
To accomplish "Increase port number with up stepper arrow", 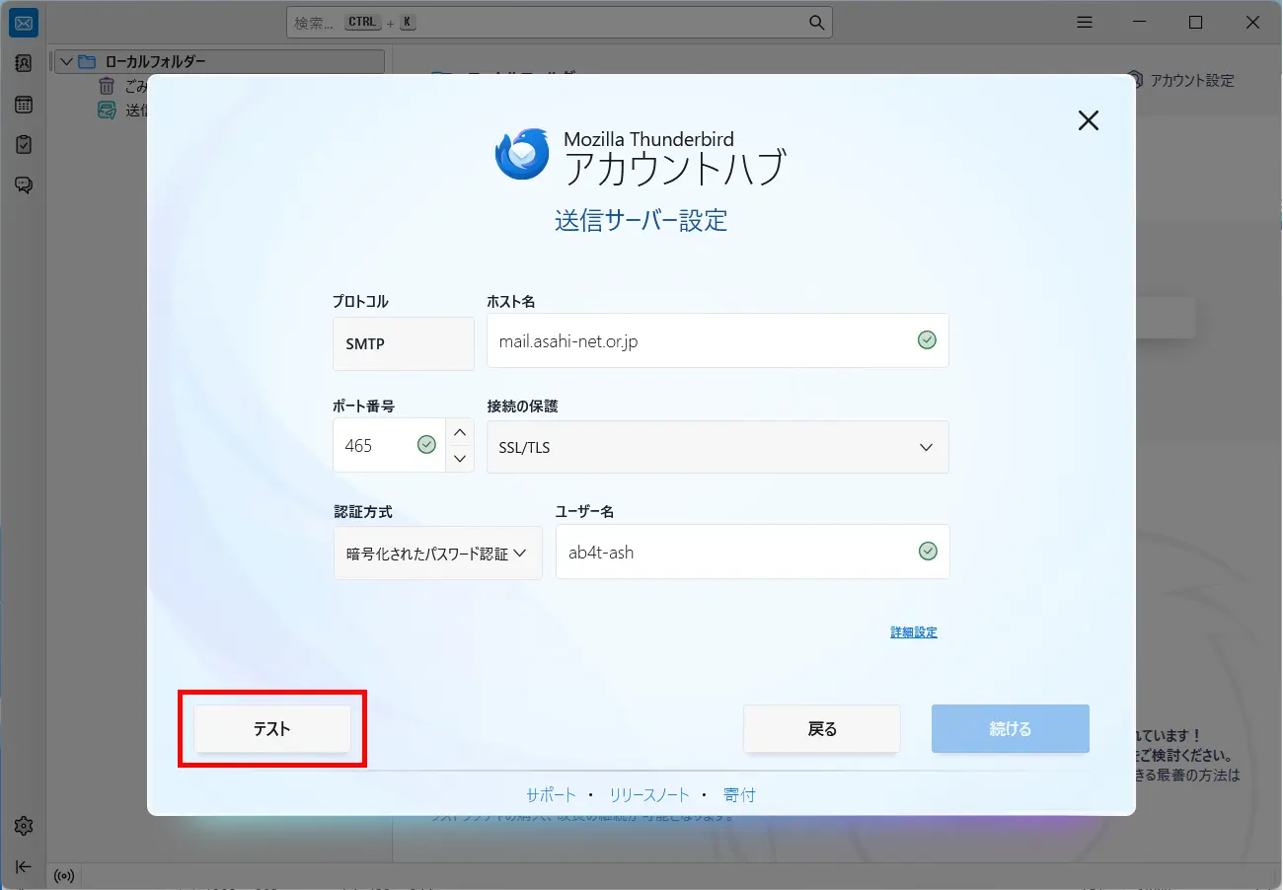I will [459, 431].
